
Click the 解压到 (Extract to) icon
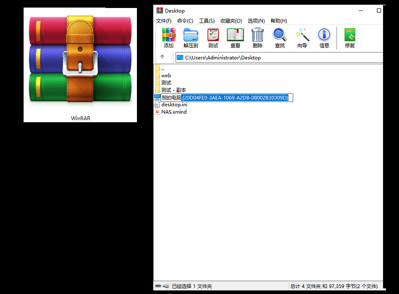click(x=191, y=38)
